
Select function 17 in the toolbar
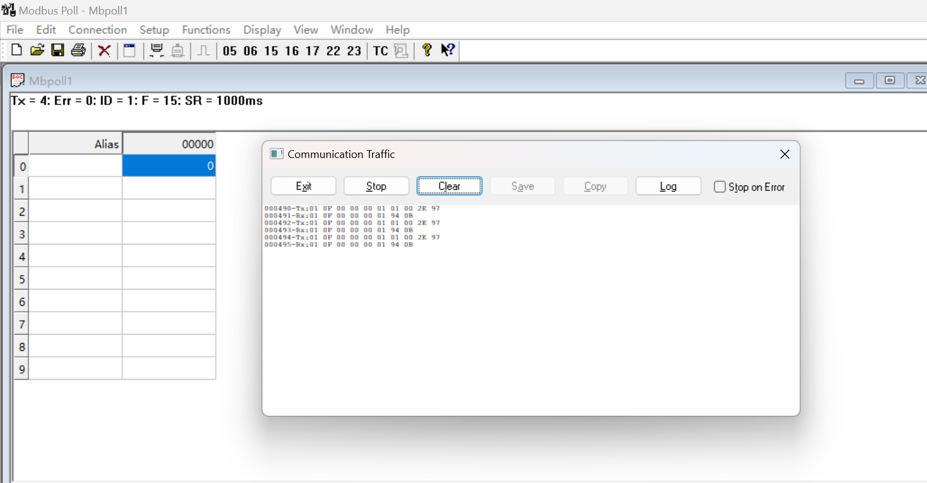pyautogui.click(x=312, y=51)
